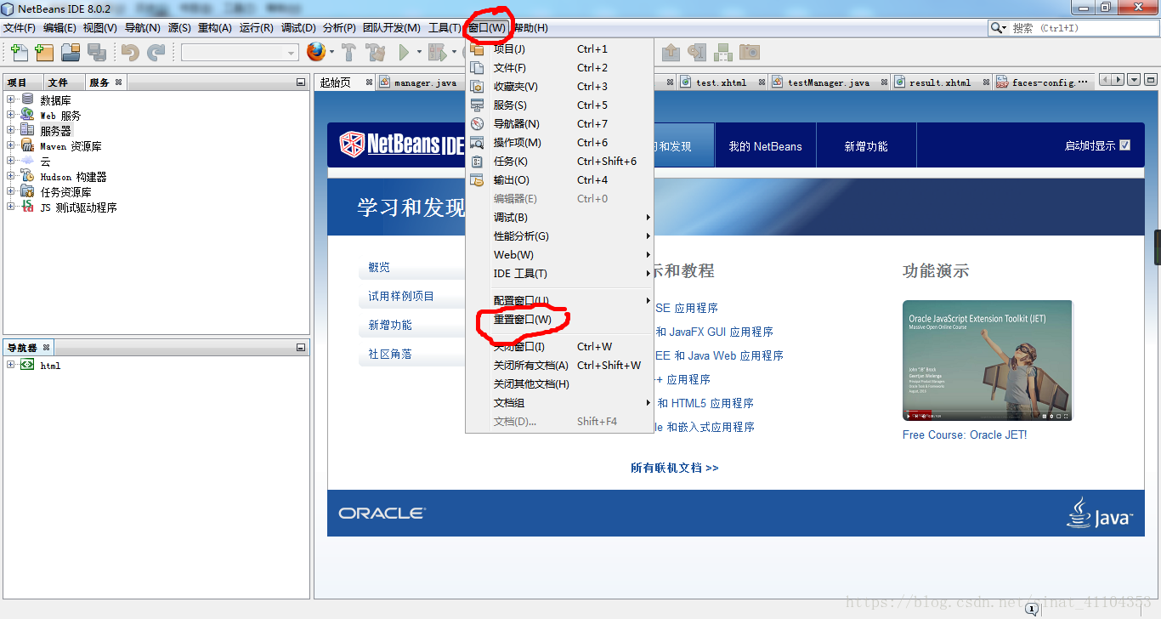The height and width of the screenshot is (619, 1161).
Task: Click the Save All toolbar icon
Action: tap(96, 53)
